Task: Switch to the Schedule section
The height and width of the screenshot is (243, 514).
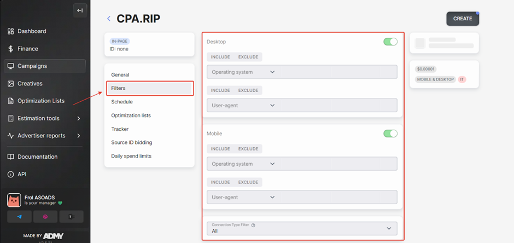Action: point(122,102)
